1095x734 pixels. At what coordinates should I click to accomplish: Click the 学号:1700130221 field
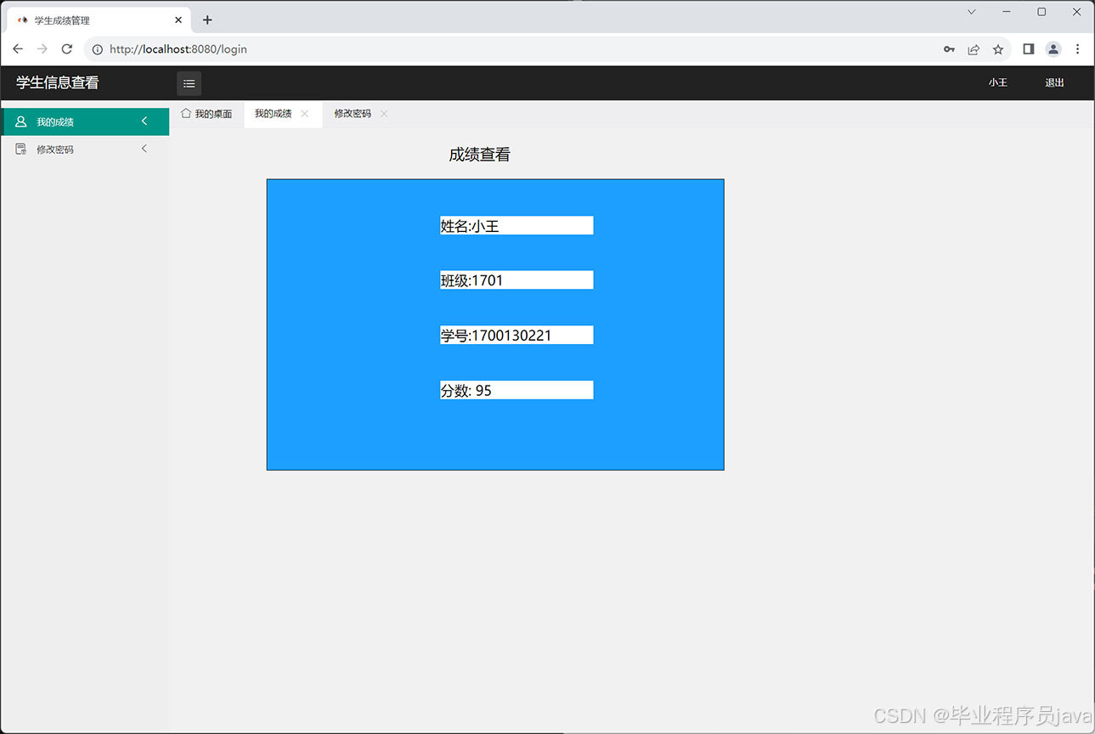[516, 336]
